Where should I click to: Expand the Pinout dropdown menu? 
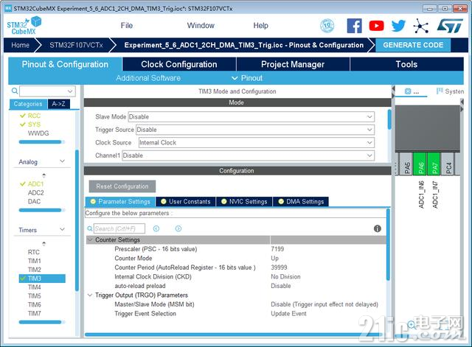click(247, 78)
